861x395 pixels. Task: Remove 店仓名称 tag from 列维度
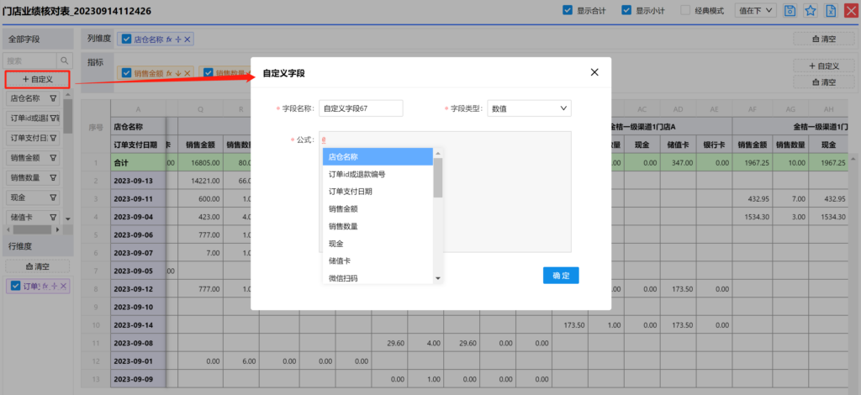point(188,39)
